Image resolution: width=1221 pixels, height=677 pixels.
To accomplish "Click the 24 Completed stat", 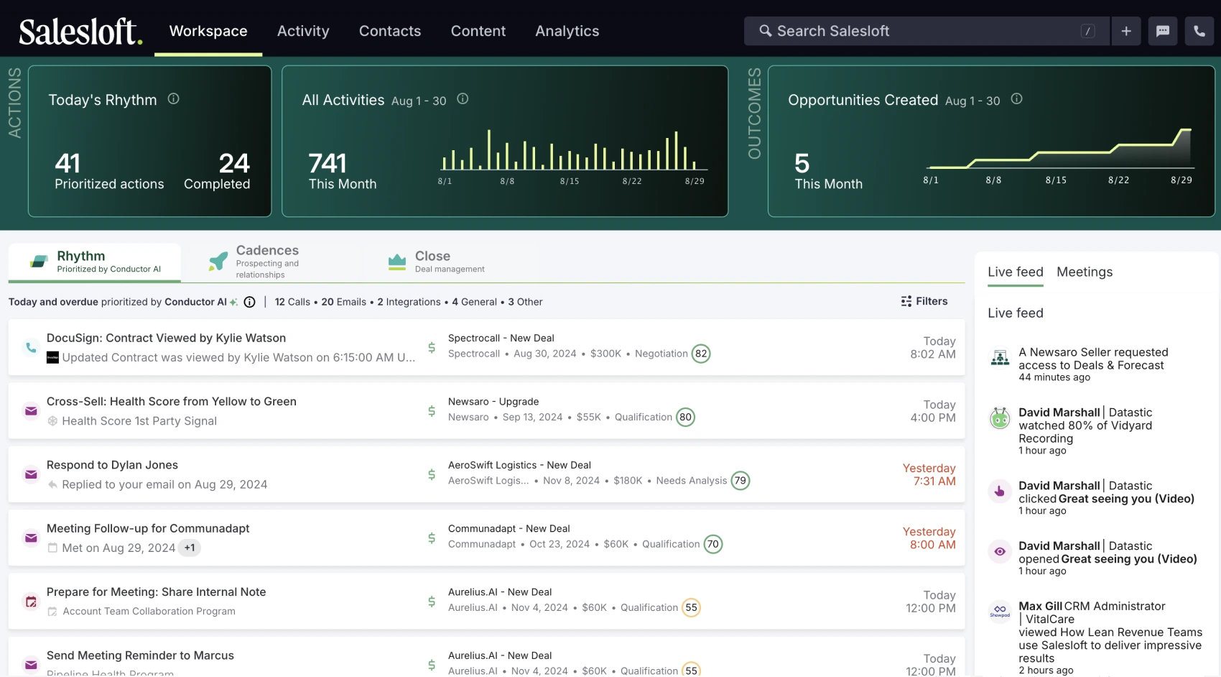I will point(217,171).
